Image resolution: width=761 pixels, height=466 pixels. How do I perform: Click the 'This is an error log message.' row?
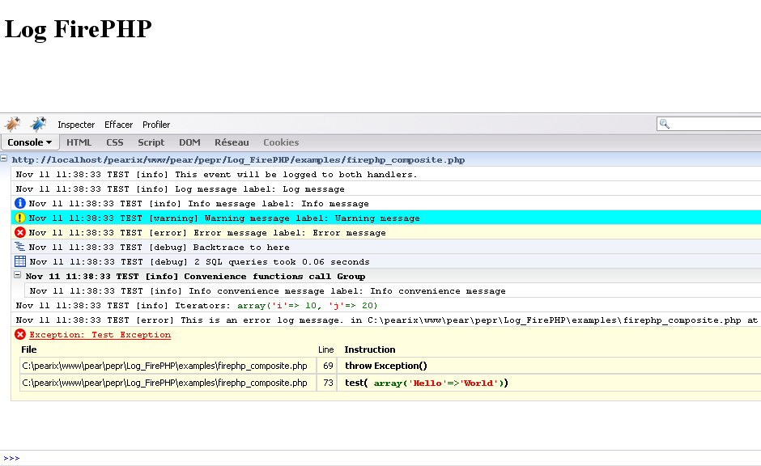(x=387, y=320)
